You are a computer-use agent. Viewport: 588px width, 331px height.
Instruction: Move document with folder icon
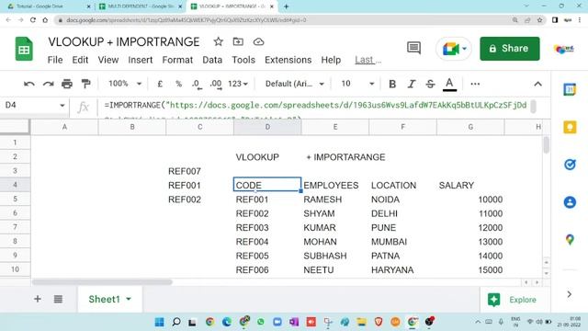(x=238, y=41)
